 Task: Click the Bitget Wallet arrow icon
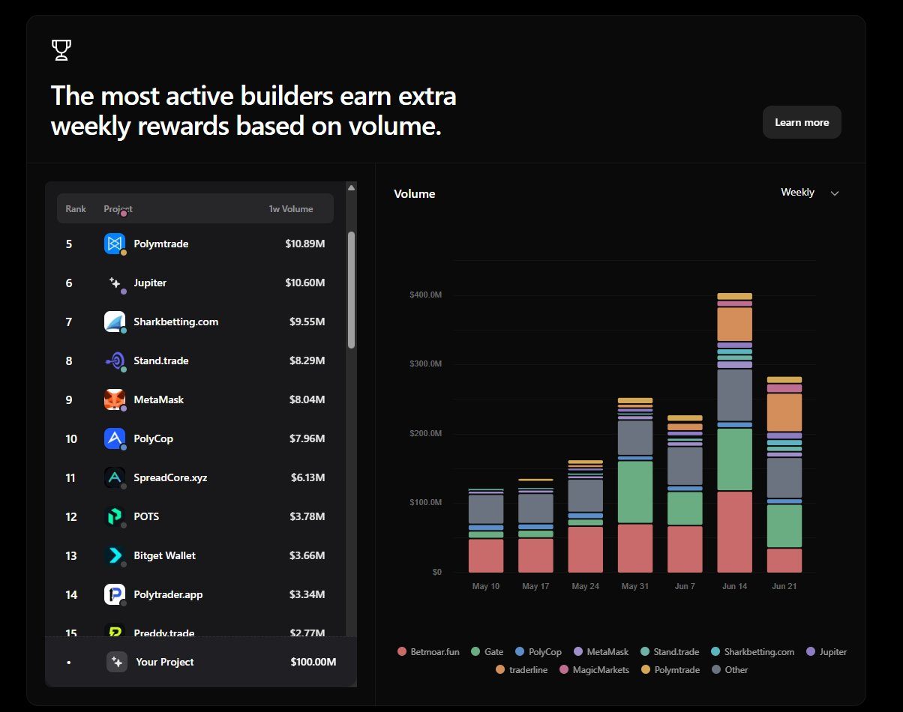[x=114, y=555]
